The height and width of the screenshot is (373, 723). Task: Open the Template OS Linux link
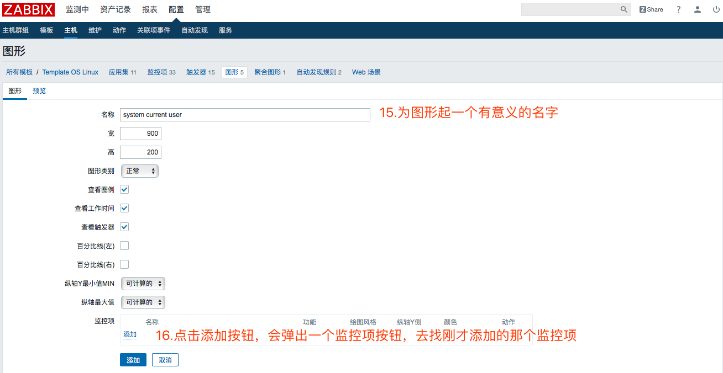coord(70,72)
